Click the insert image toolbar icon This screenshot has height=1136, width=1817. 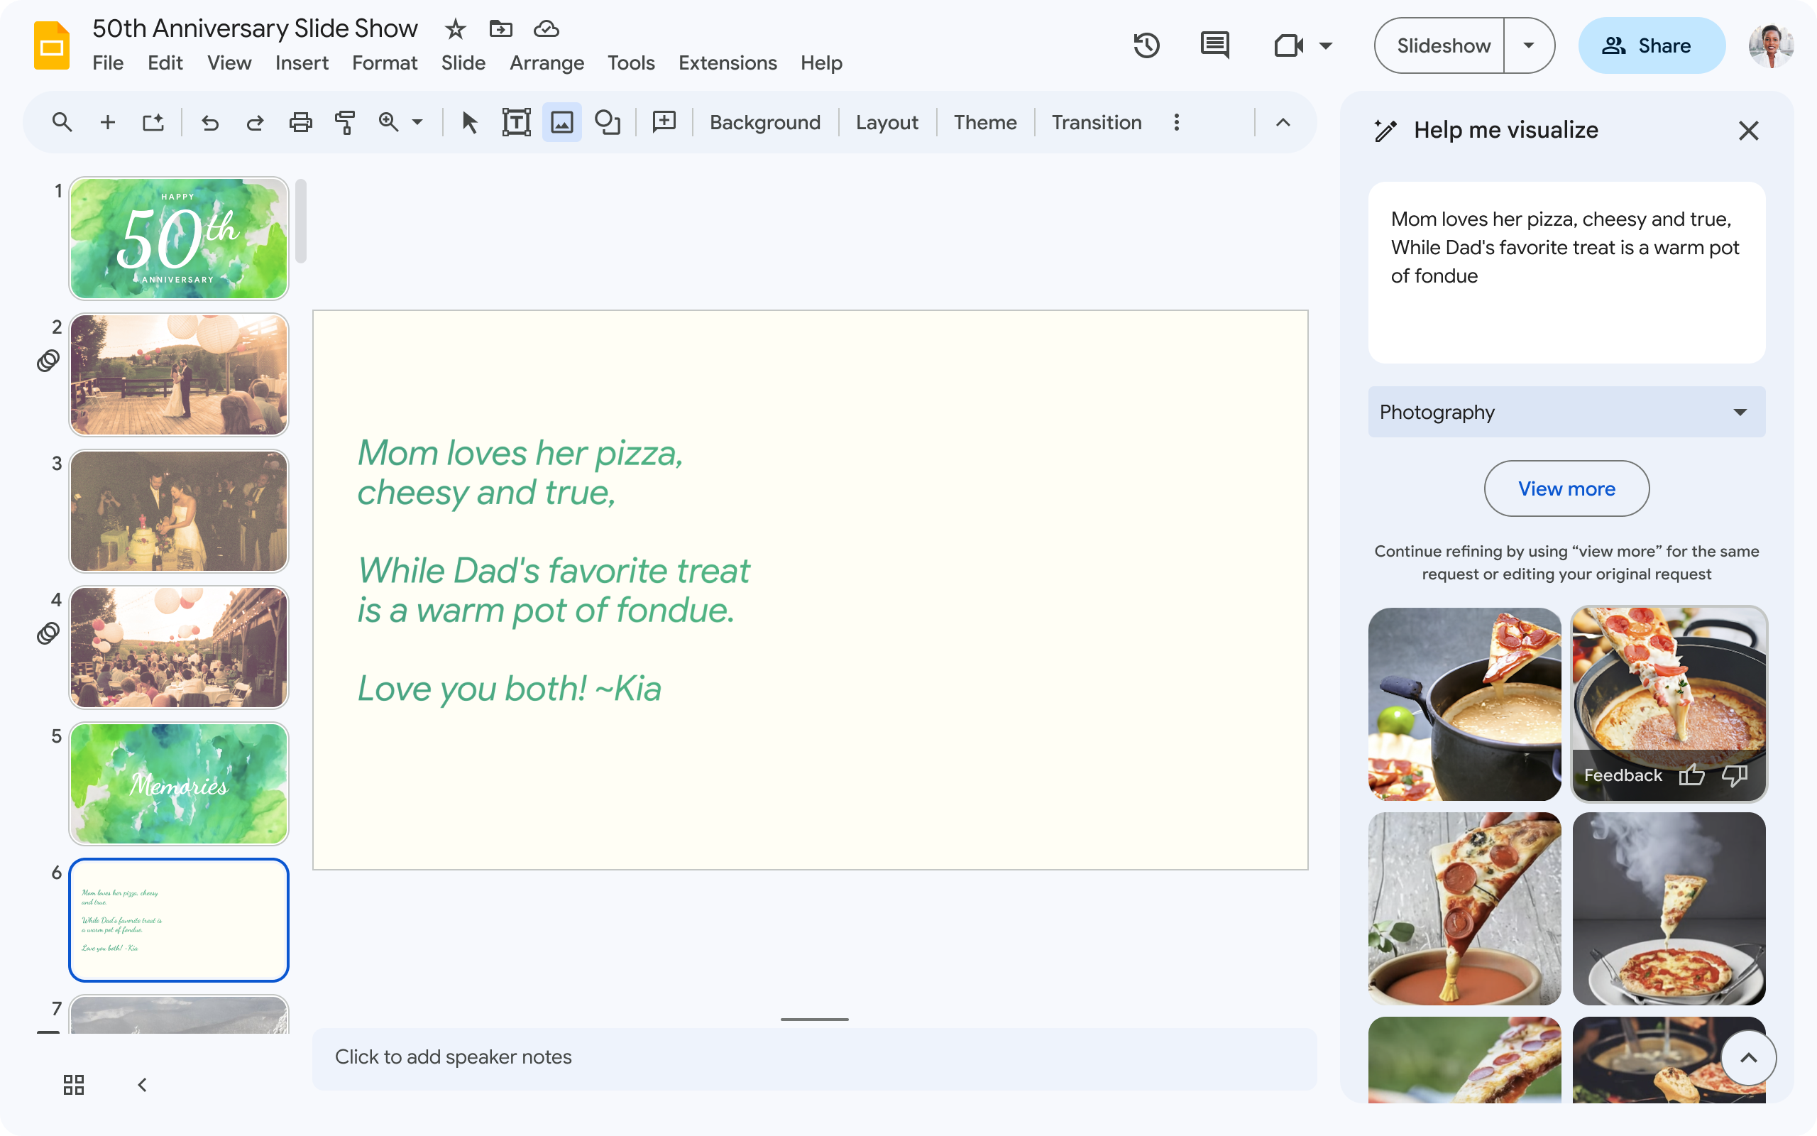tap(561, 122)
